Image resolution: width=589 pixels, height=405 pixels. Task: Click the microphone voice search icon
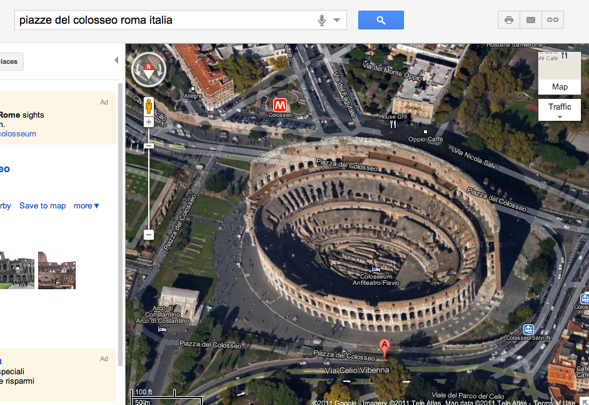(321, 20)
